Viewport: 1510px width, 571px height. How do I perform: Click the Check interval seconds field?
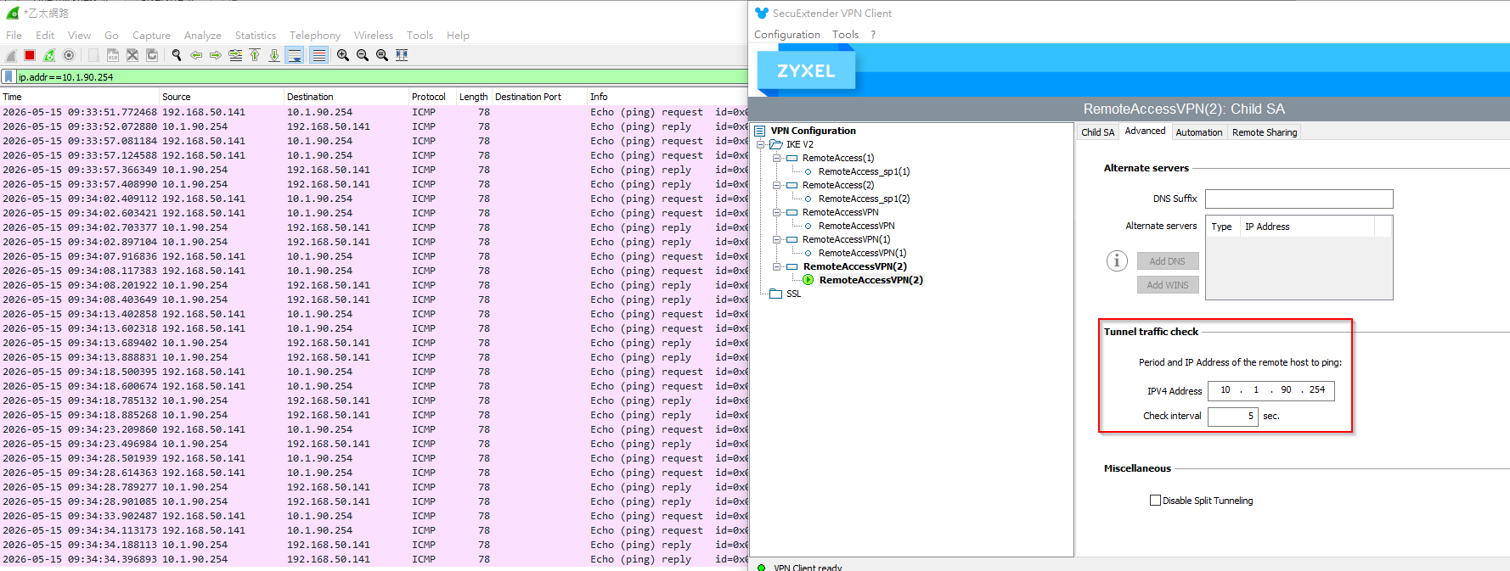[x=1232, y=417]
